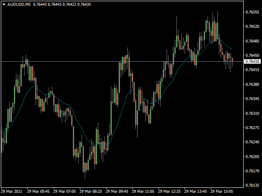Click the 29 Mar 09:45 time label
The width and height of the screenshot is (262, 196).
[117, 191]
